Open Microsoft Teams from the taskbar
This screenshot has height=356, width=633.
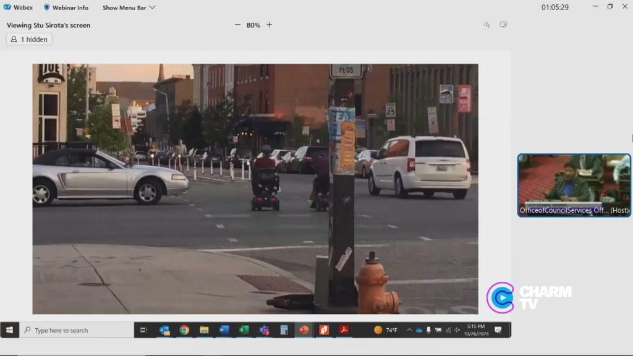click(x=264, y=330)
